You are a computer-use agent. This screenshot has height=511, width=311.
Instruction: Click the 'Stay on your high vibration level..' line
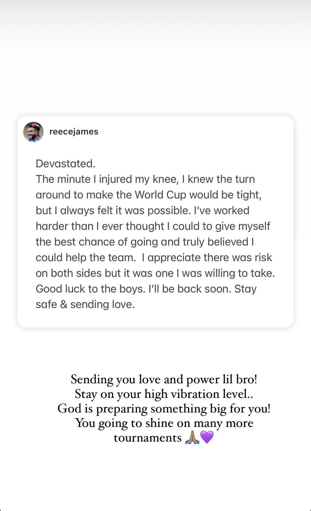pos(164,394)
